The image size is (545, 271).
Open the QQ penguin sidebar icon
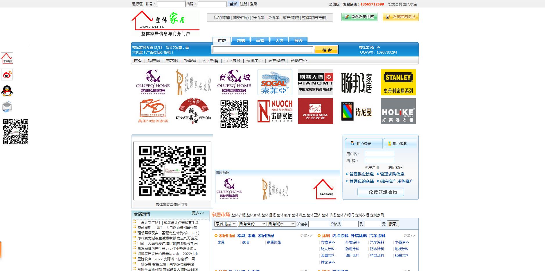pos(7,91)
